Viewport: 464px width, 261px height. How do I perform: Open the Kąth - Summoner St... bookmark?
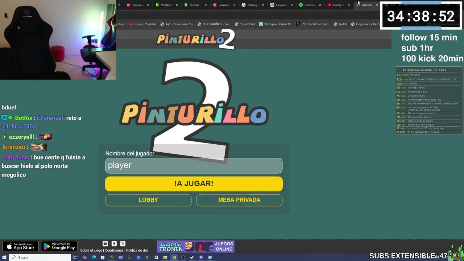177,24
